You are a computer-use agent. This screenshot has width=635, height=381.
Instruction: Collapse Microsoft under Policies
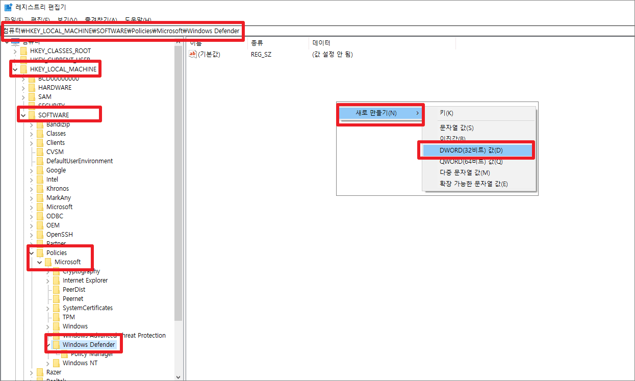(40, 262)
